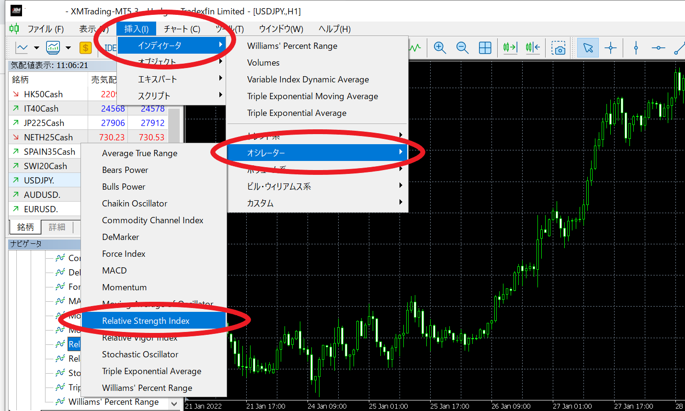This screenshot has width=685, height=411.
Task: Click the zoom in magnifier icon
Action: 439,47
